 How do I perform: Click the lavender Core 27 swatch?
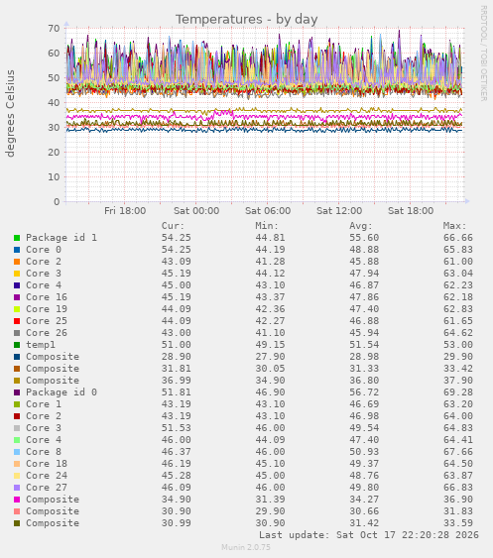coord(17,488)
